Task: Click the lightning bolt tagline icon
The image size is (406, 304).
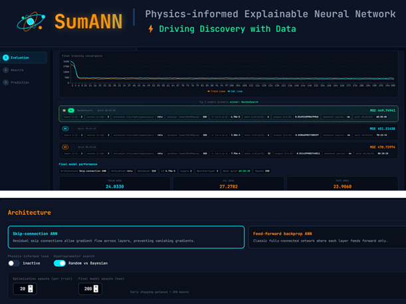Action: (x=151, y=29)
